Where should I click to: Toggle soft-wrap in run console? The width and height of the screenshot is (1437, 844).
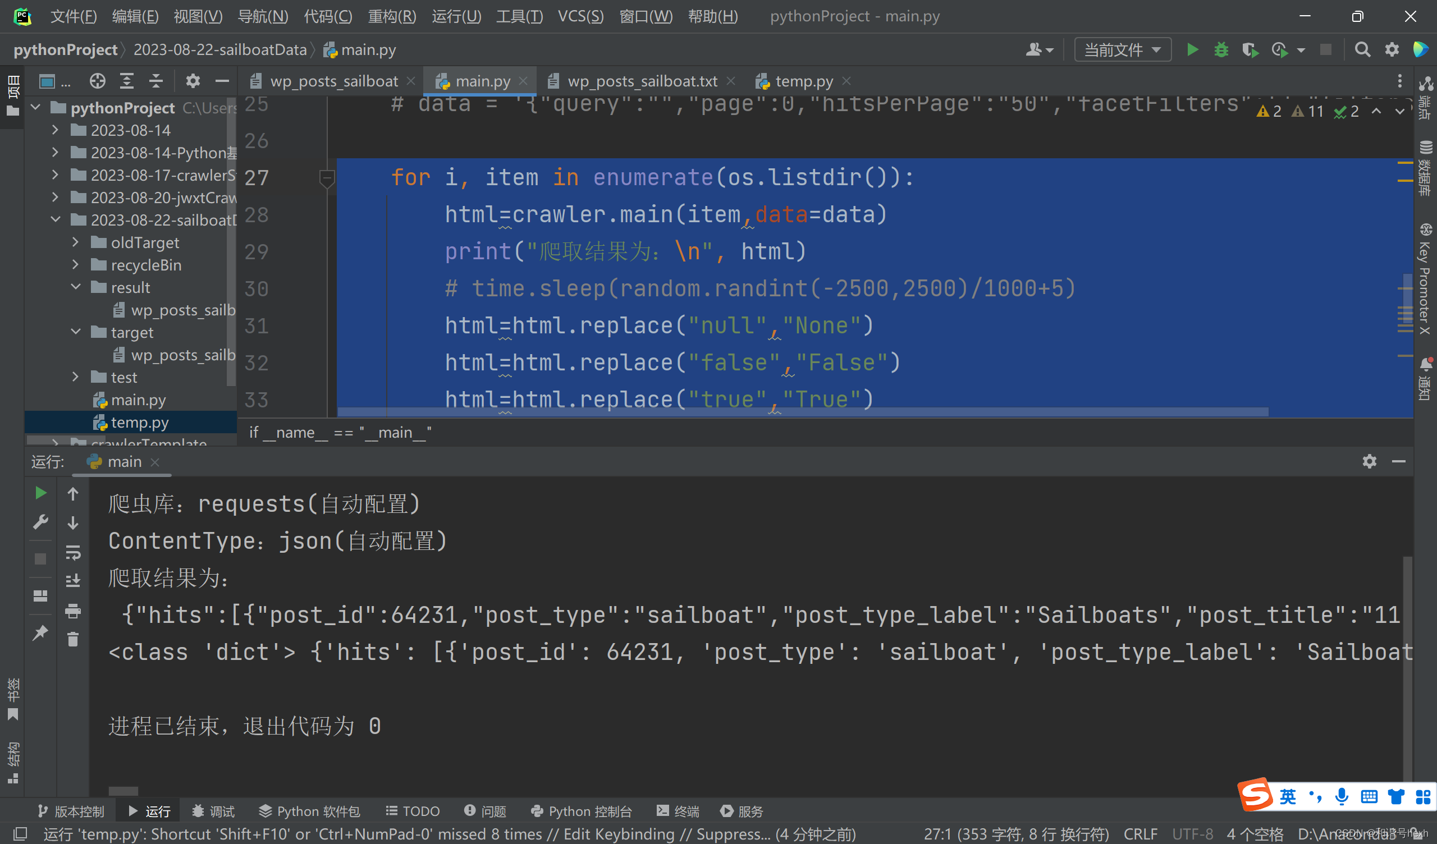click(73, 552)
